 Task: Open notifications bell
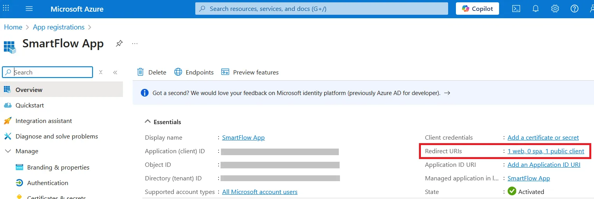click(x=536, y=9)
